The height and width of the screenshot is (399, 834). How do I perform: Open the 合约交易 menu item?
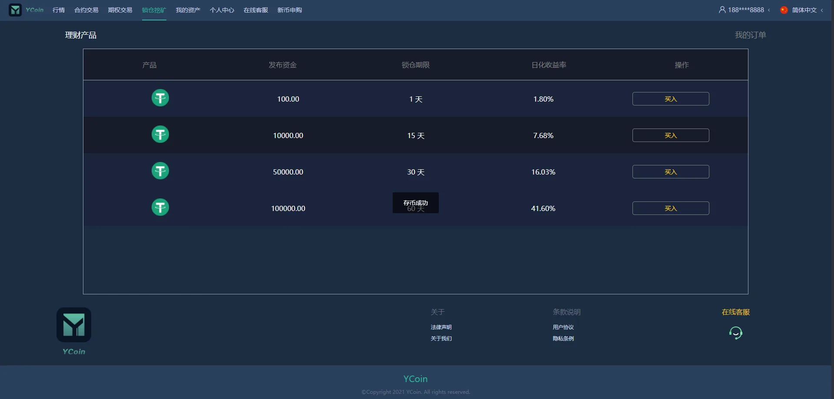coord(86,10)
